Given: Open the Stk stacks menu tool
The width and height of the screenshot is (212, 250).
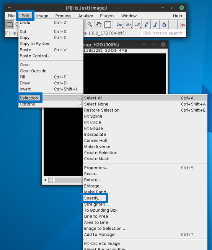Looking at the screenshot, I should 129,25.
